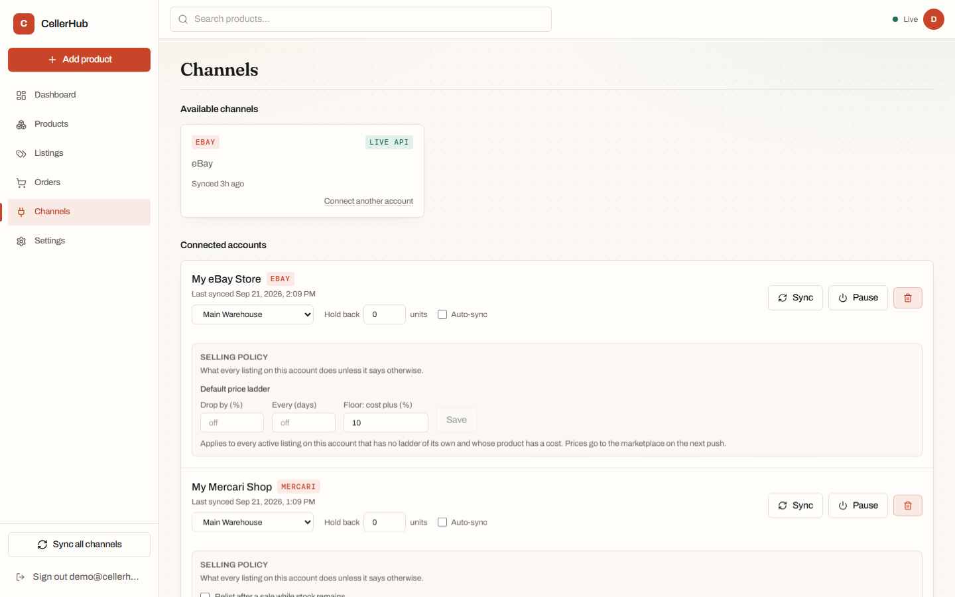Click the EBAY badge next to My eBay Store

tap(281, 279)
